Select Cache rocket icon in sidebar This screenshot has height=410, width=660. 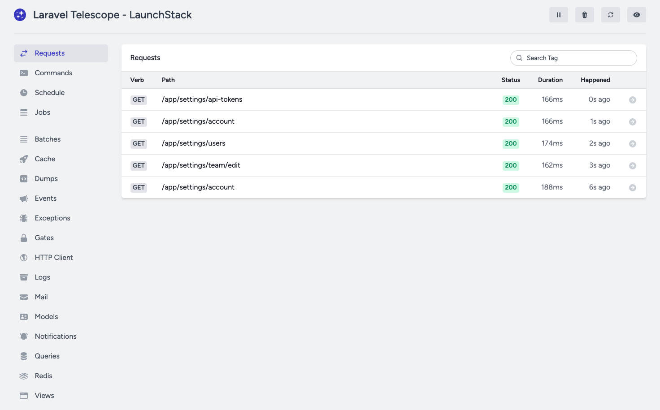(24, 159)
